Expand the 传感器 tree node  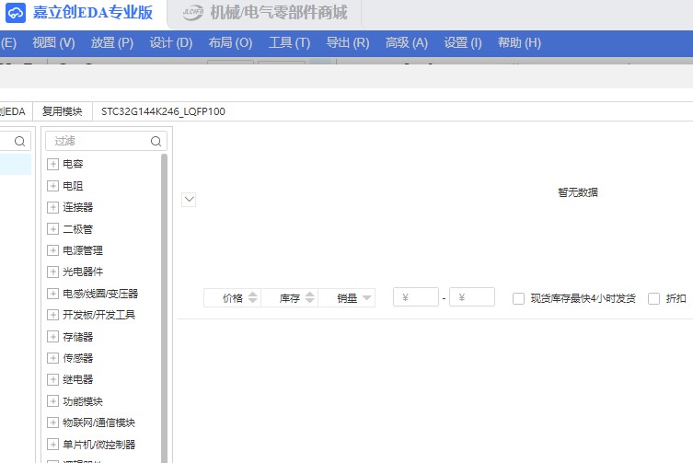pos(52,358)
